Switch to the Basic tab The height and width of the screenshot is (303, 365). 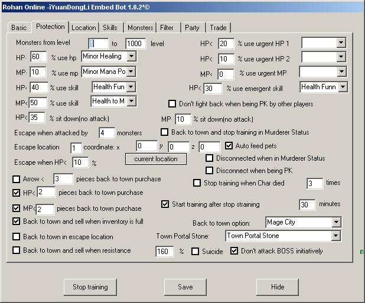click(19, 28)
